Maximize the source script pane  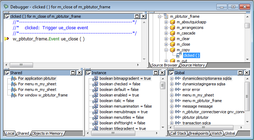tap(137, 16)
